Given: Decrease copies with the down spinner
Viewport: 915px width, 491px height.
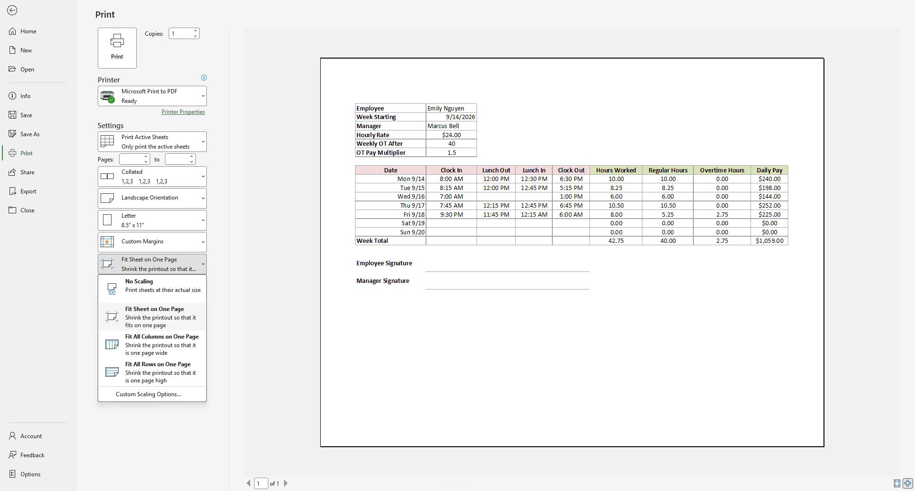Looking at the screenshot, I should 195,36.
